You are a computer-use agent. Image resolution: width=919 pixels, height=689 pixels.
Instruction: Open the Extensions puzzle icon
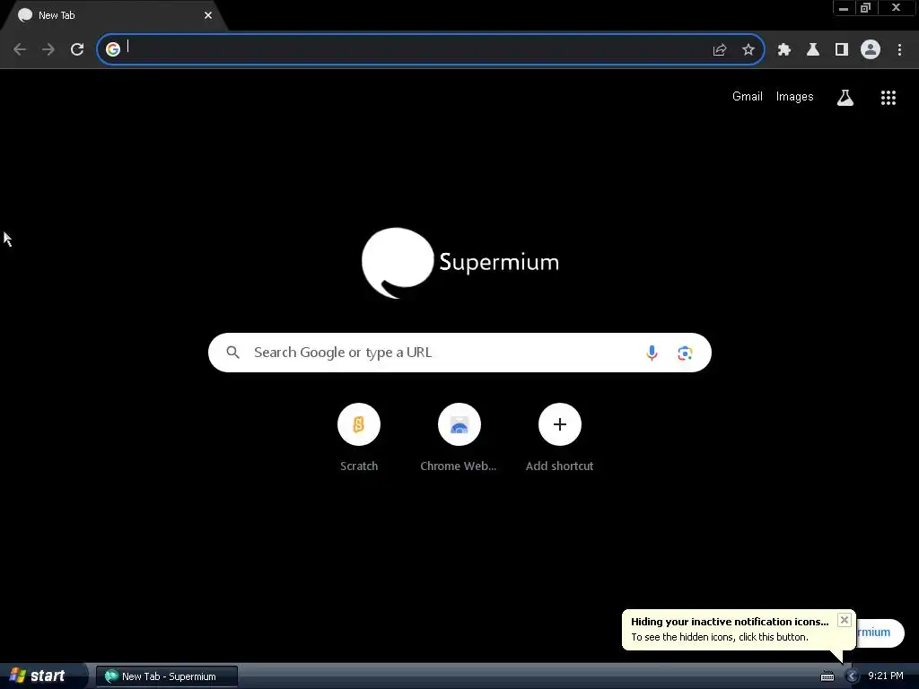coord(784,50)
